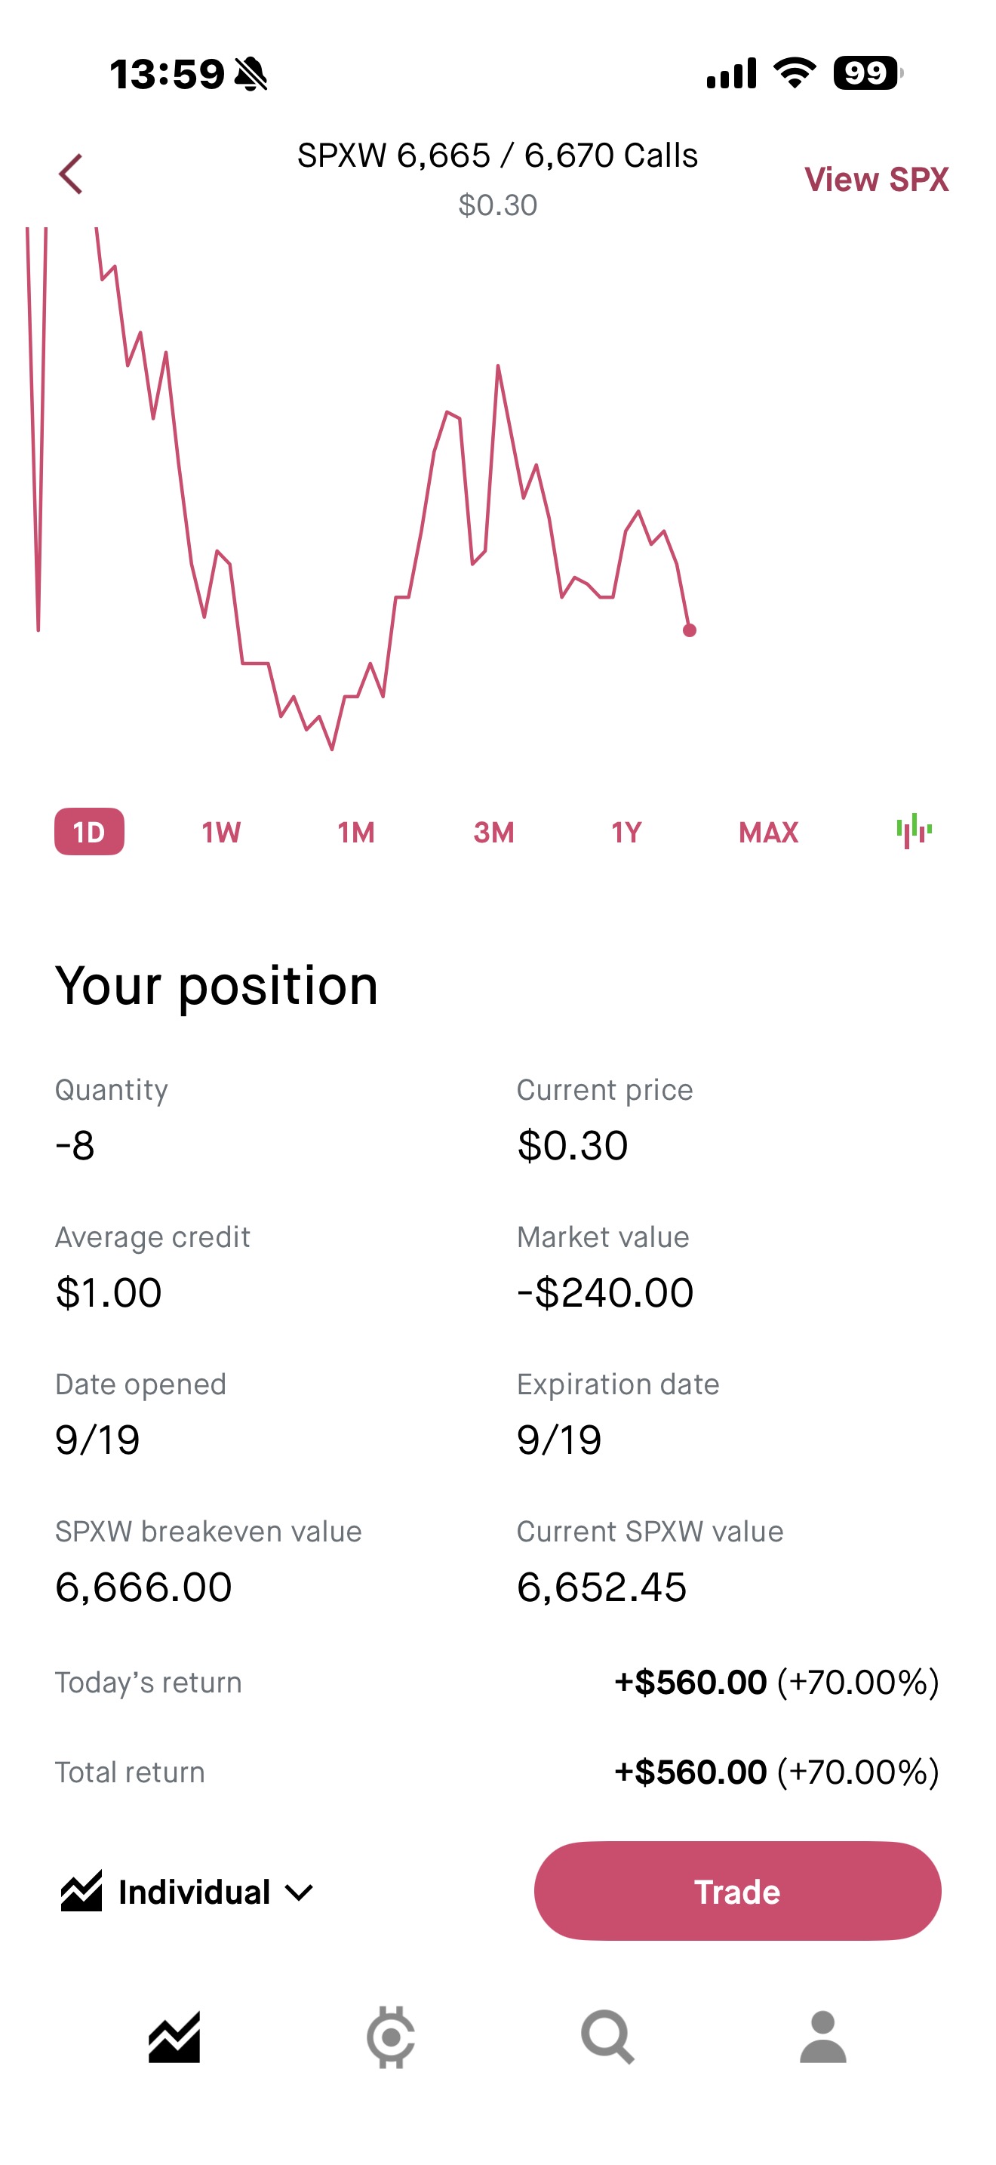Open the account profile tab icon
This screenshot has width=996, height=2165.
tap(823, 2037)
